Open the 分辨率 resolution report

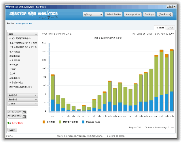pos(13,69)
